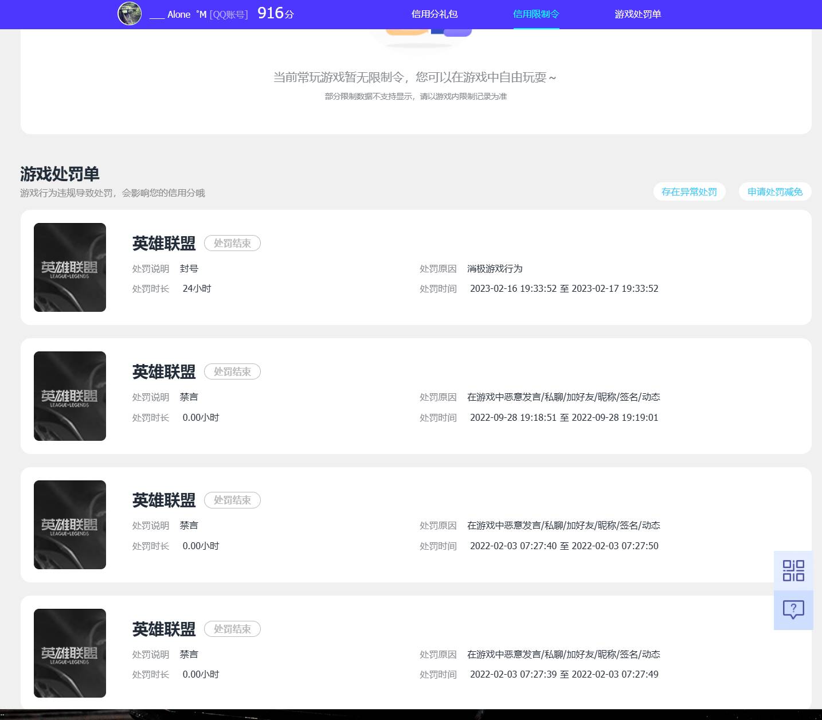Click 禁言 description in the 07:27:39 record
Screen dimensions: 822x720
point(189,654)
